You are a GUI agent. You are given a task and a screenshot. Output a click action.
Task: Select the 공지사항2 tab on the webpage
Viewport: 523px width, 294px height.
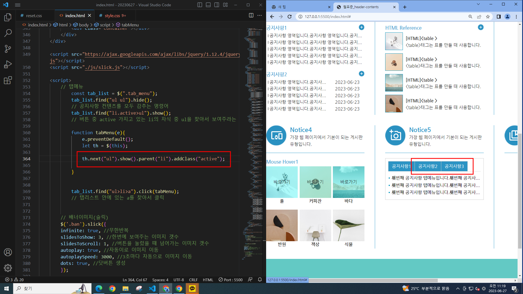pos(428,166)
